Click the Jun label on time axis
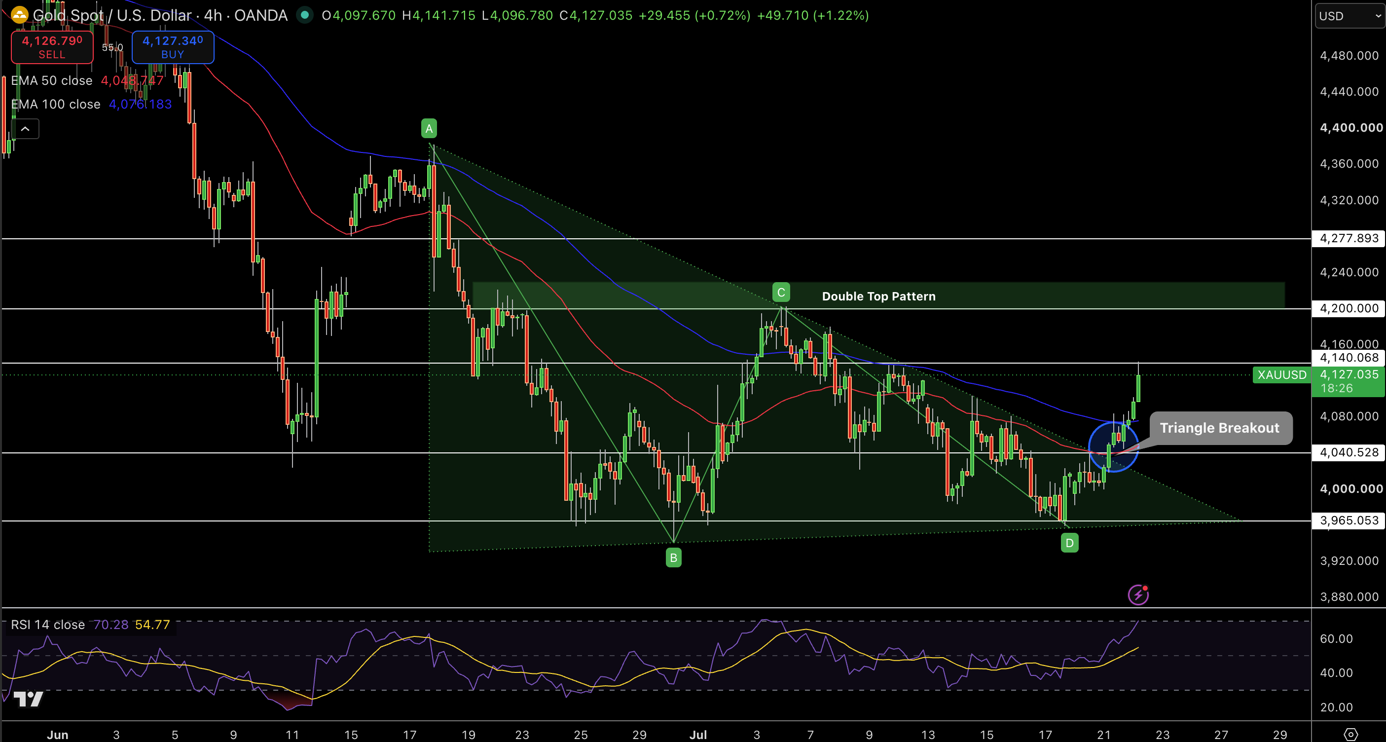The height and width of the screenshot is (742, 1386). pyautogui.click(x=58, y=735)
